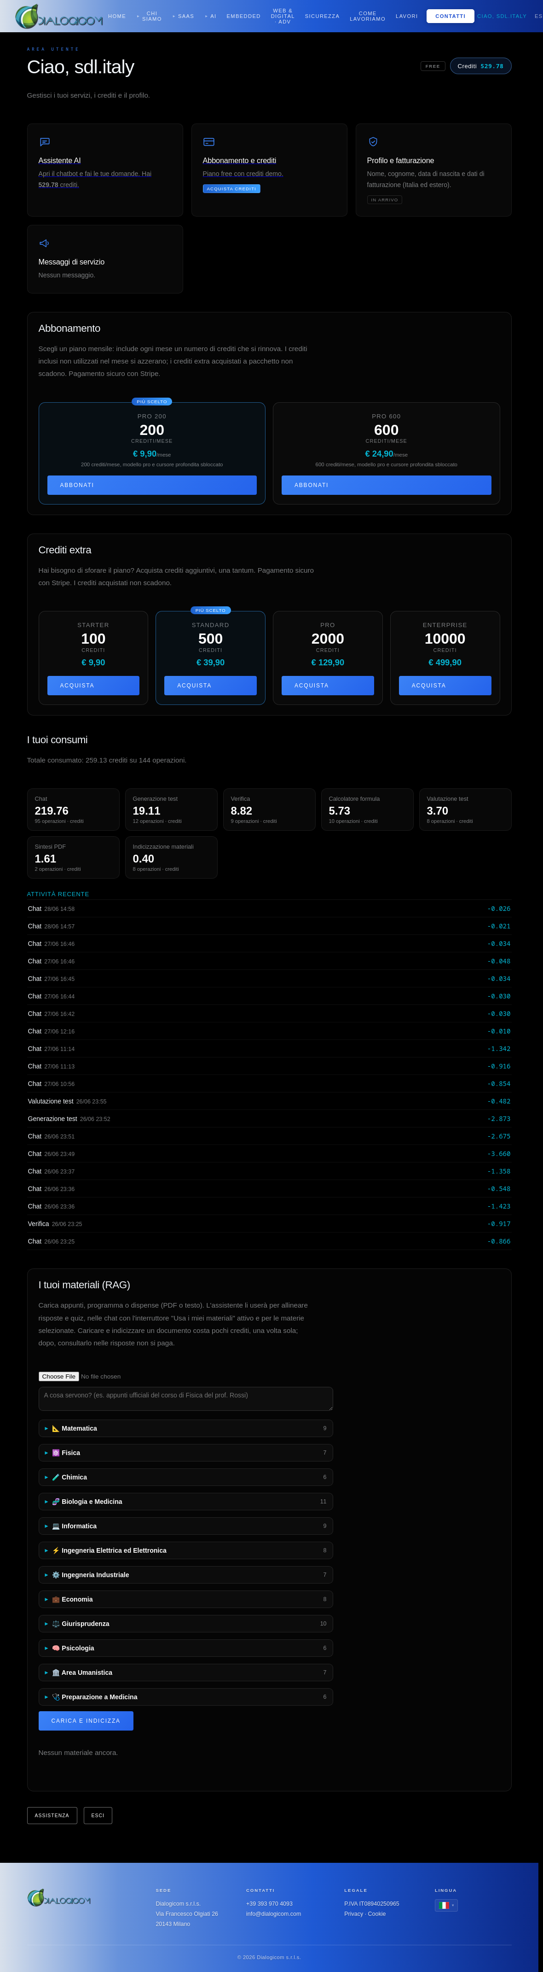Click the shield icon for Profilo e fatturazione
This screenshot has width=543, height=1972.
click(x=373, y=141)
